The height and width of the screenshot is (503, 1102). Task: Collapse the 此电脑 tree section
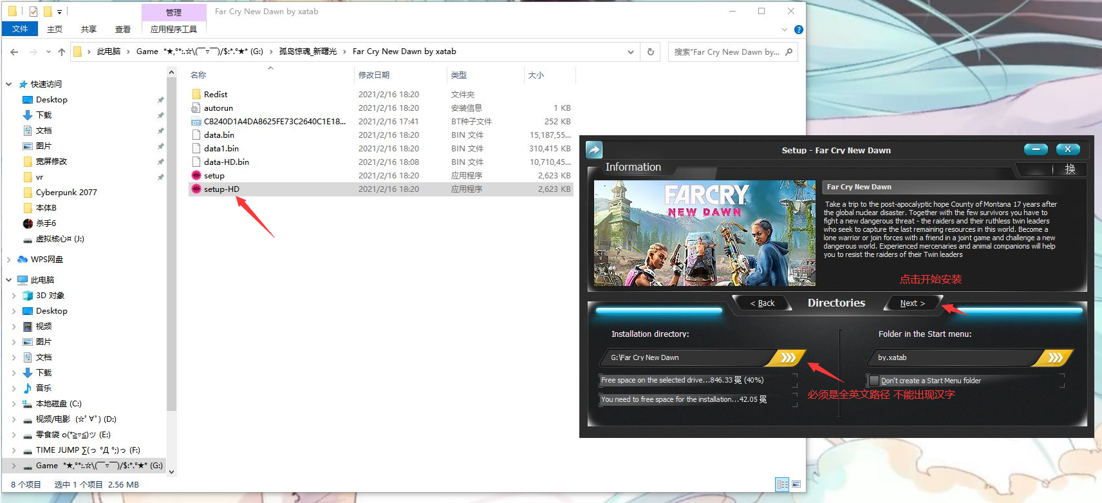(9, 280)
